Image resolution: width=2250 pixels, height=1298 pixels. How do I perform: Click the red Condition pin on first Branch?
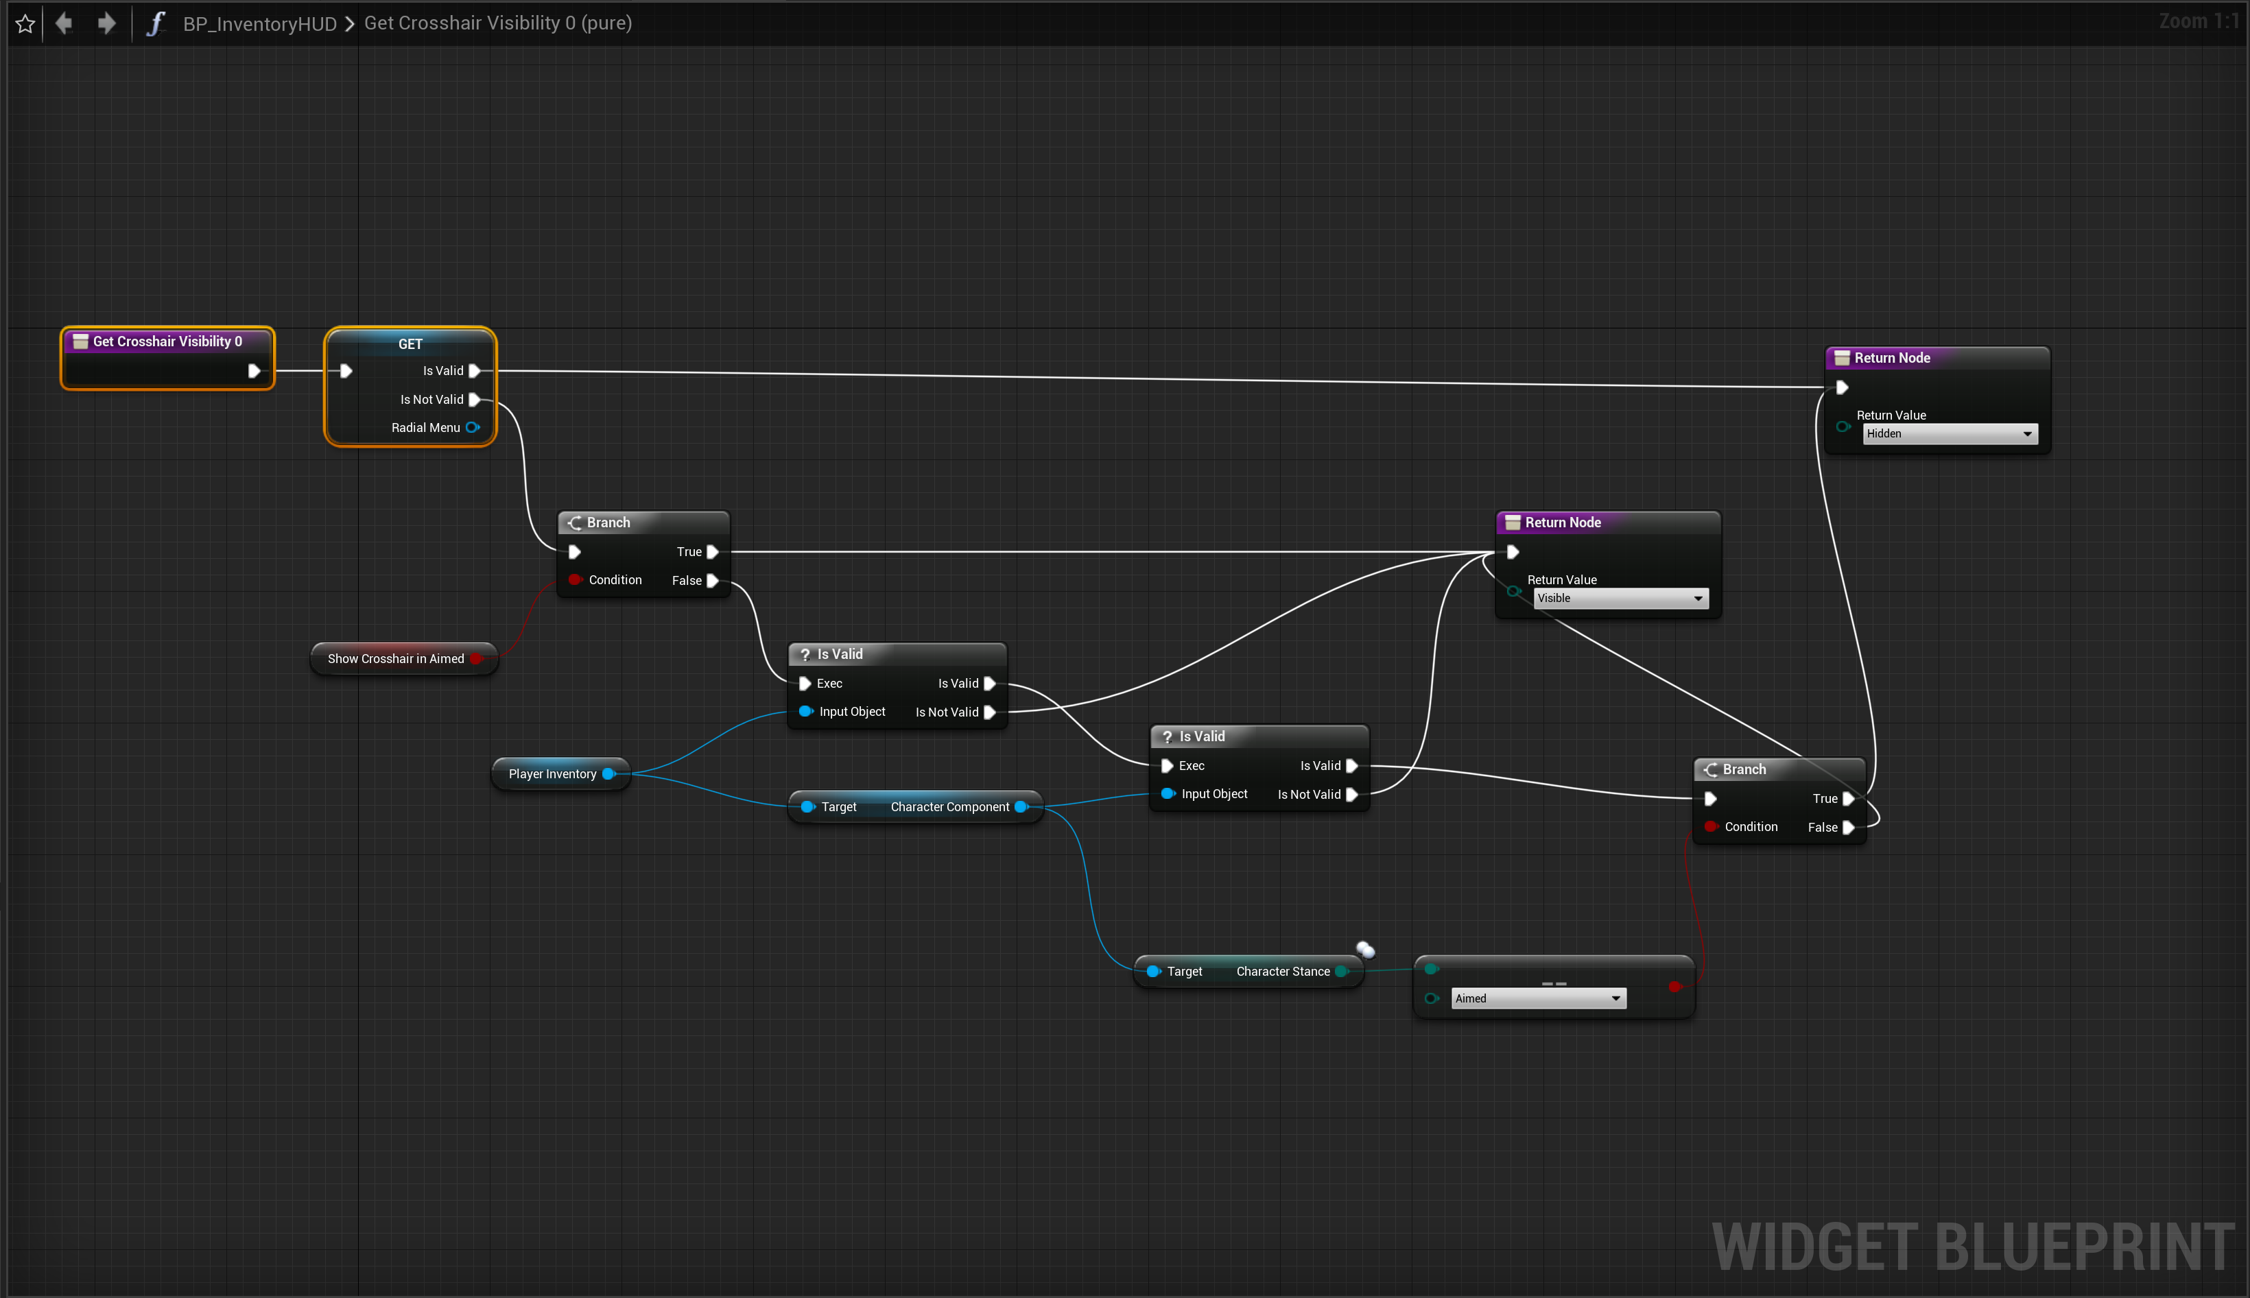pos(574,579)
